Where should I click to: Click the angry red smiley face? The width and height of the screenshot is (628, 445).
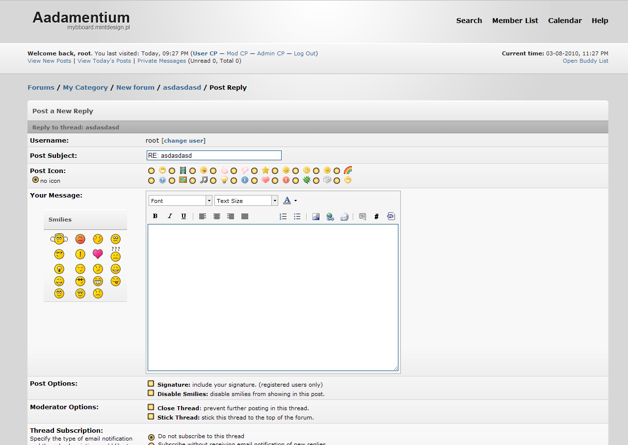coord(80,239)
